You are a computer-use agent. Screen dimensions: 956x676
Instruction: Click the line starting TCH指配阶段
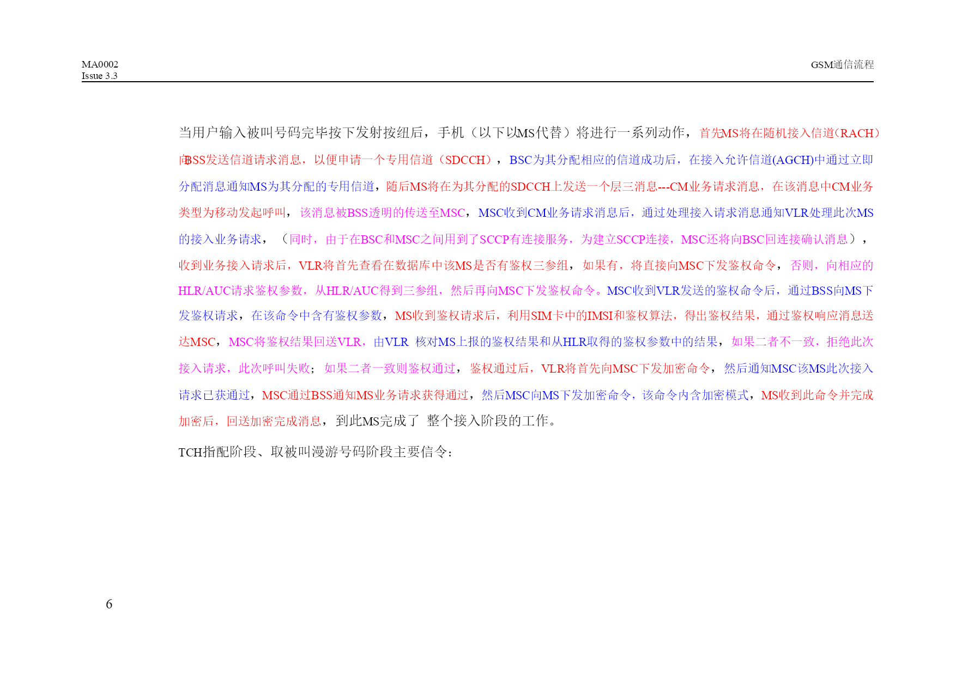315,452
